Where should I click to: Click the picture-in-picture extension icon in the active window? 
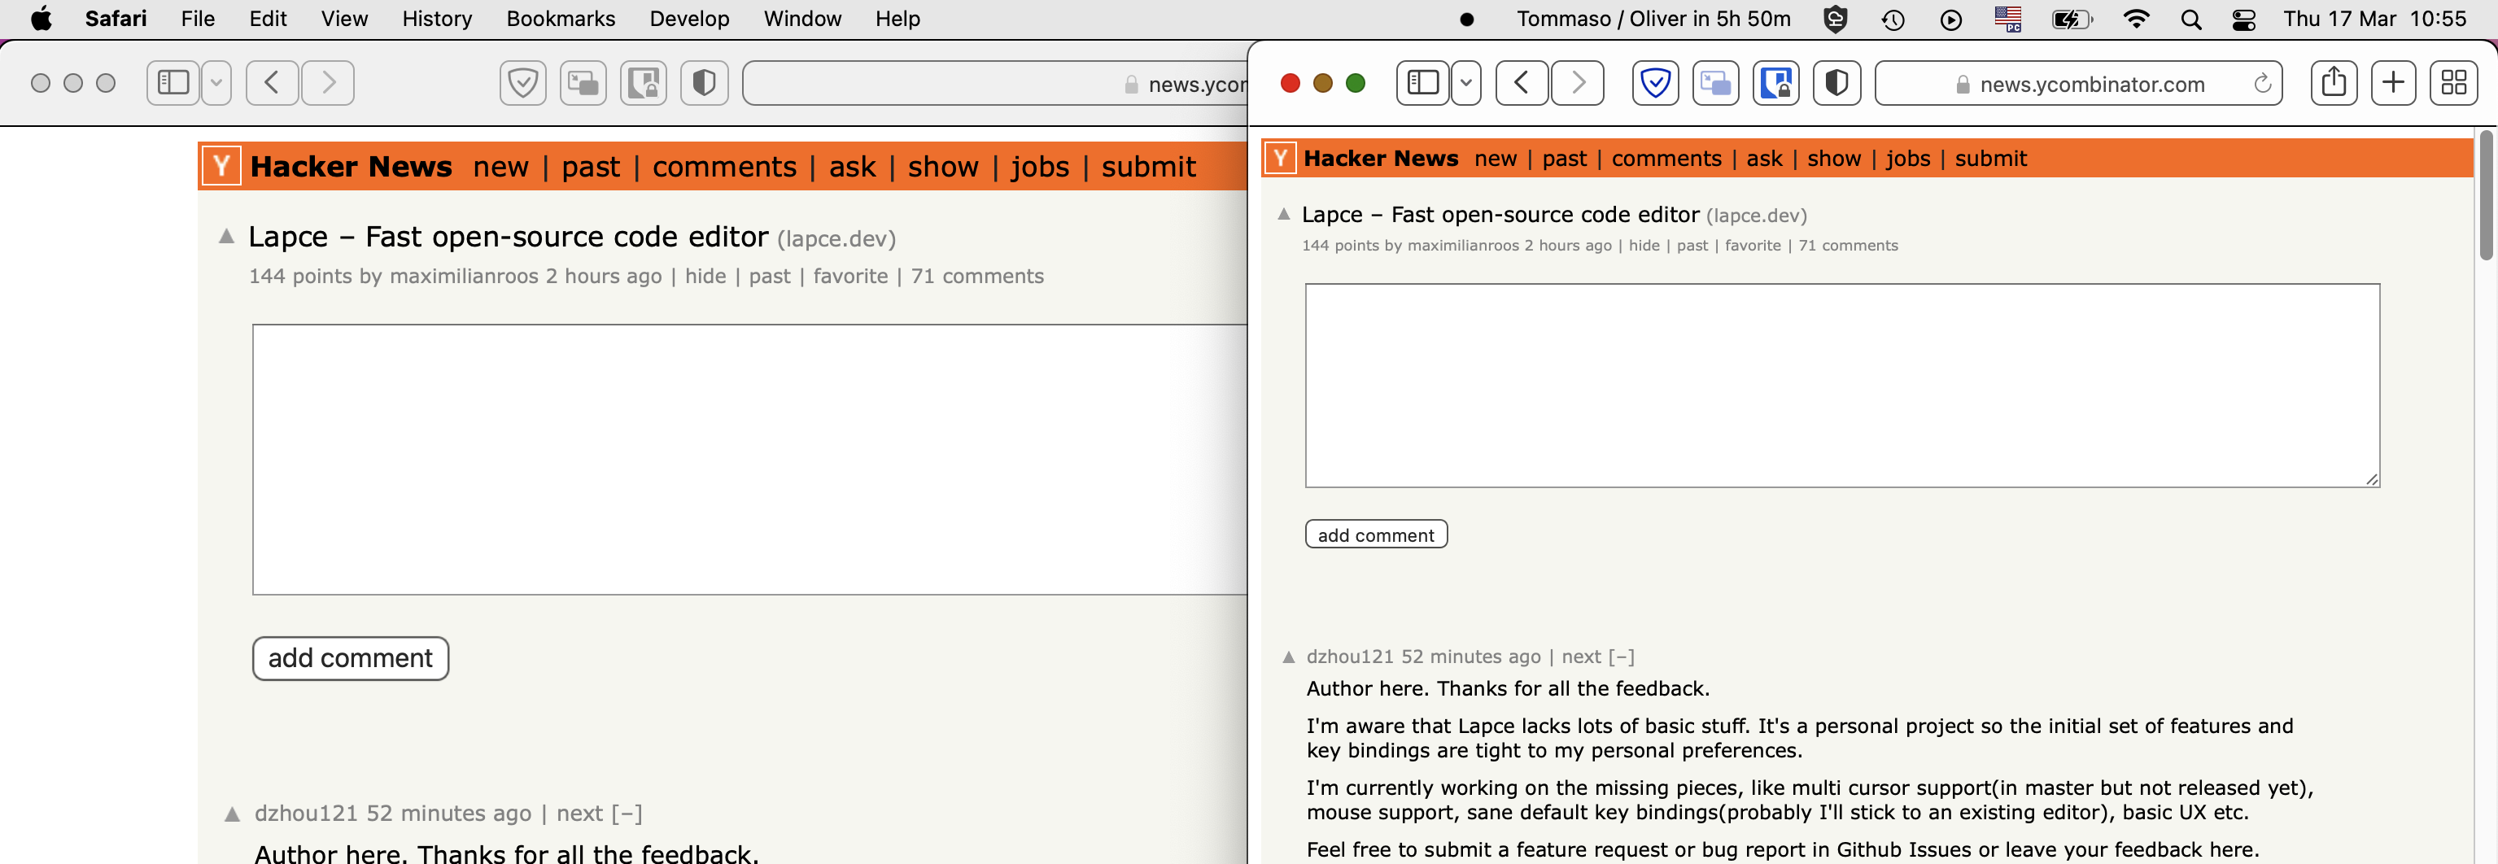tap(1715, 84)
